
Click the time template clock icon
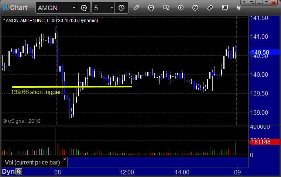click(121, 8)
